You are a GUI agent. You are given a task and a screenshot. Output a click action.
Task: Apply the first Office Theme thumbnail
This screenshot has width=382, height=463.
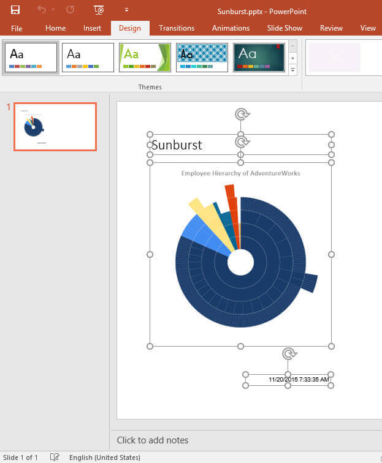point(31,58)
